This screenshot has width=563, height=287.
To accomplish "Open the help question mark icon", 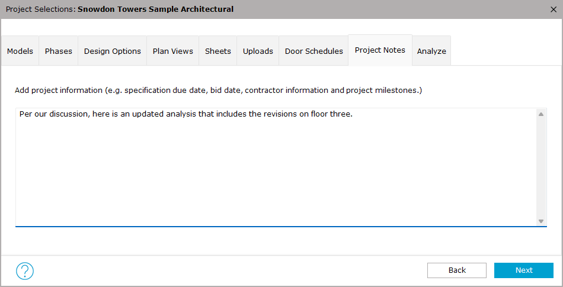I will (25, 271).
